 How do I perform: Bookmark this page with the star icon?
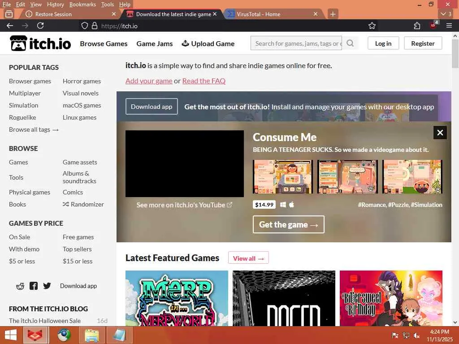click(x=372, y=26)
